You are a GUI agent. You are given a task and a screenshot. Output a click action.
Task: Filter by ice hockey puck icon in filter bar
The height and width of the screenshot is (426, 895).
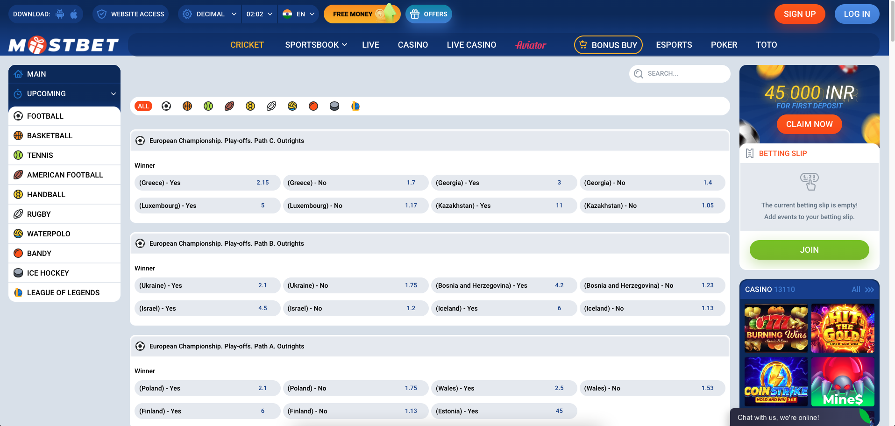pos(334,106)
